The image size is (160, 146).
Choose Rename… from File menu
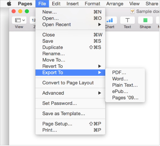click(70, 53)
